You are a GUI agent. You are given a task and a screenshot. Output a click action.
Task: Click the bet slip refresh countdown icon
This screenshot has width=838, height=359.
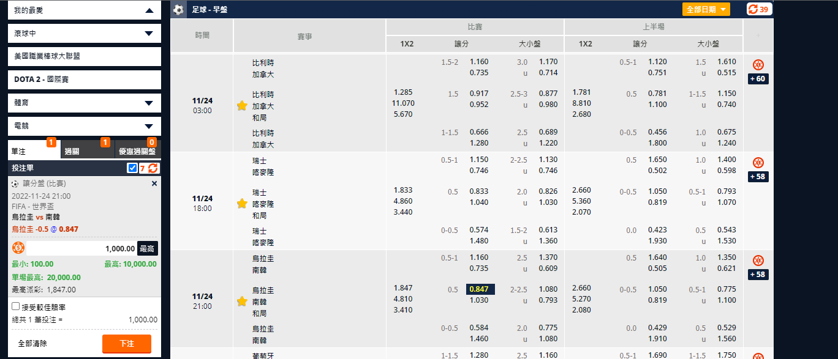click(x=153, y=168)
